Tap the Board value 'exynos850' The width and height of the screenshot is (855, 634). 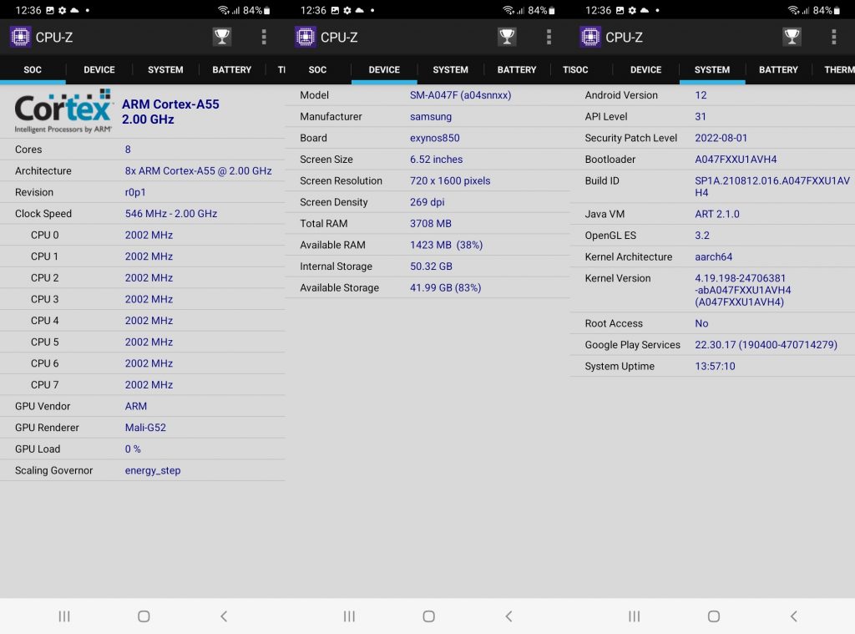coord(434,138)
